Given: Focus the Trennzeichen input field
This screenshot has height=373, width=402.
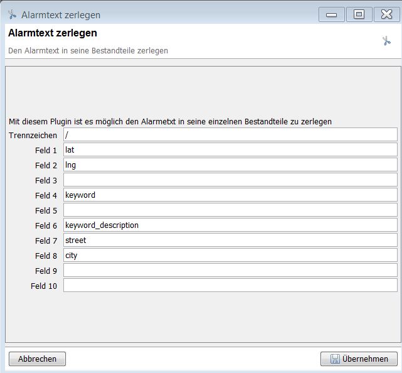Looking at the screenshot, I should coord(230,135).
